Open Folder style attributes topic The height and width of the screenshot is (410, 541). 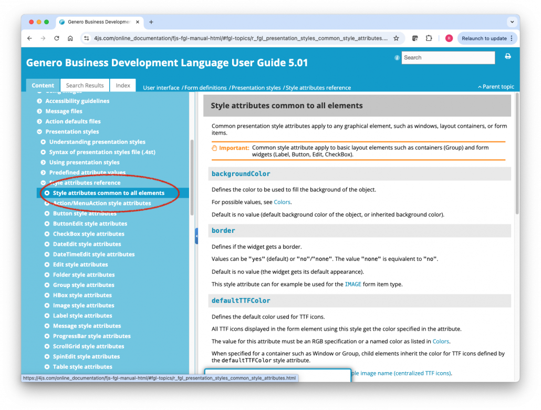[x=84, y=274]
